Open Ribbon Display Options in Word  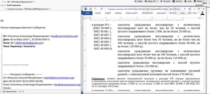pos(189,9)
